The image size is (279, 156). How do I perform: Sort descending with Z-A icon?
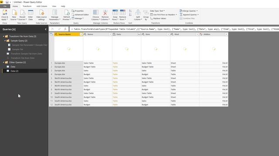[x=130, y=15]
